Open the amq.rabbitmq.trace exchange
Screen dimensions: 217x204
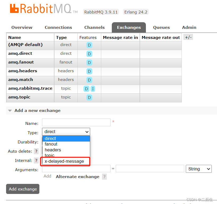pyautogui.click(x=30, y=88)
